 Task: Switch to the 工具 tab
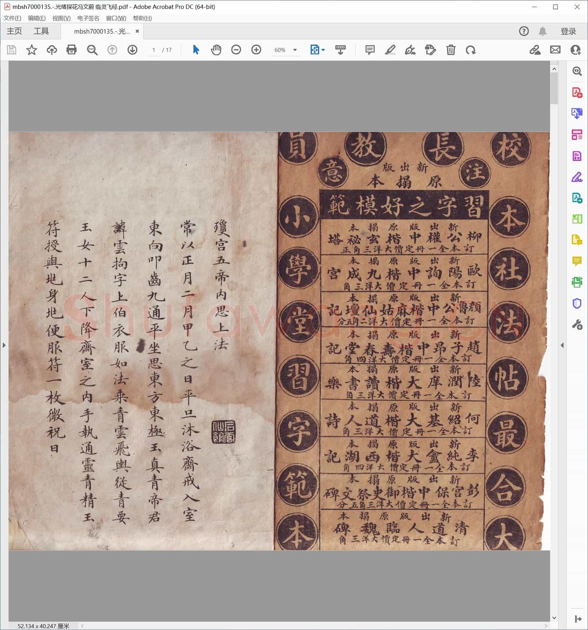point(41,31)
